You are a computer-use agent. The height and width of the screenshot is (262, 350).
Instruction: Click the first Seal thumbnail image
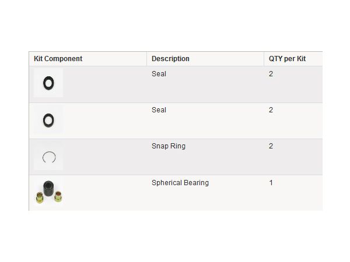[x=48, y=83]
